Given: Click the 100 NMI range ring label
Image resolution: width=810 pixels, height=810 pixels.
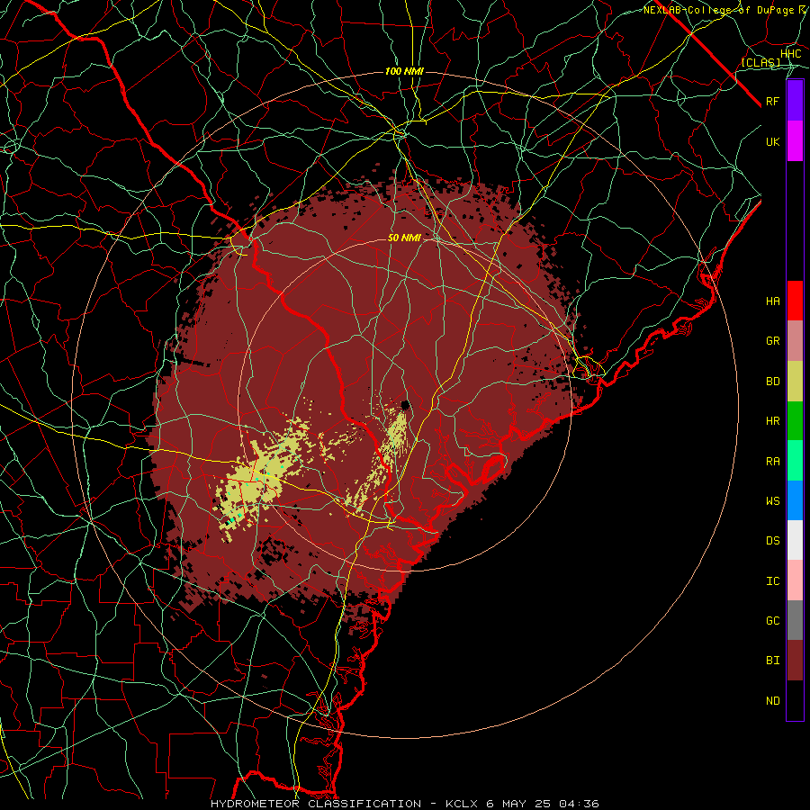Looking at the screenshot, I should pos(404,71).
